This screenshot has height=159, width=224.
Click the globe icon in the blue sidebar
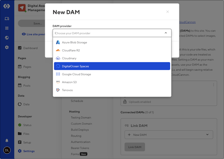click(x=7, y=38)
